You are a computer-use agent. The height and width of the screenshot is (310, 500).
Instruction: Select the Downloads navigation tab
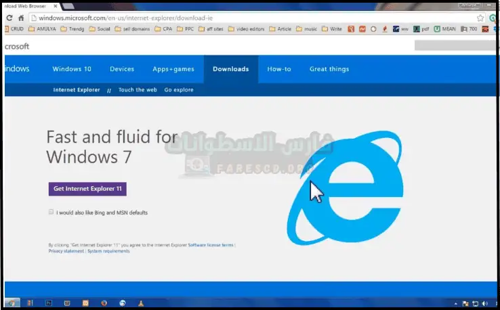click(x=230, y=69)
